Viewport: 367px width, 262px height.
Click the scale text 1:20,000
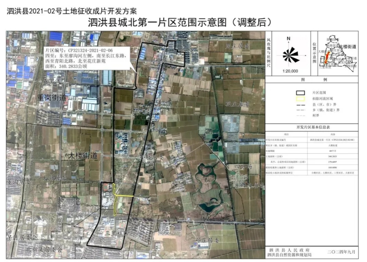[290, 71]
